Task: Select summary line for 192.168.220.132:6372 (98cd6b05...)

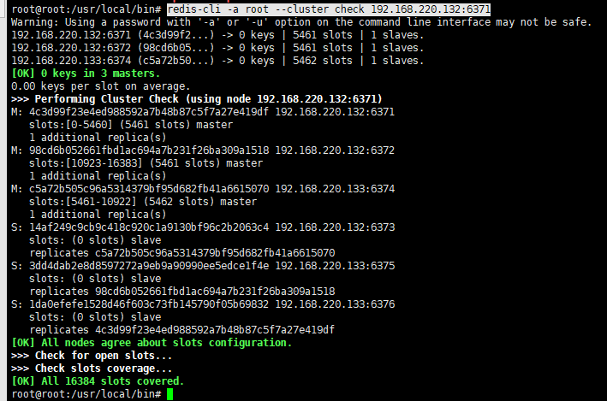Action: (217, 48)
